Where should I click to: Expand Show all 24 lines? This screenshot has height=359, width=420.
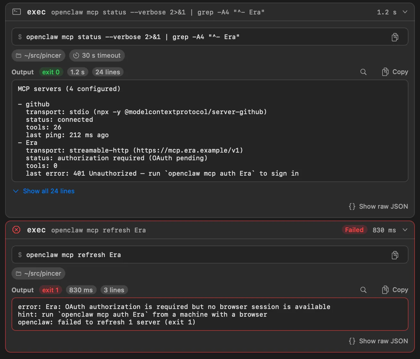[x=44, y=191]
